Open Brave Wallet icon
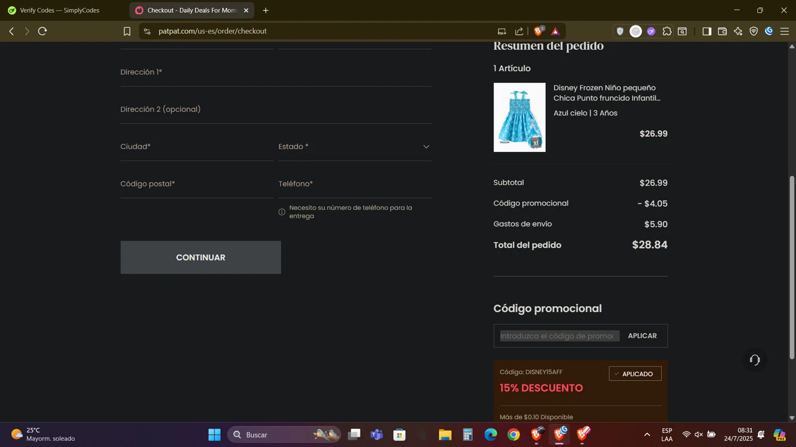 [x=722, y=31]
